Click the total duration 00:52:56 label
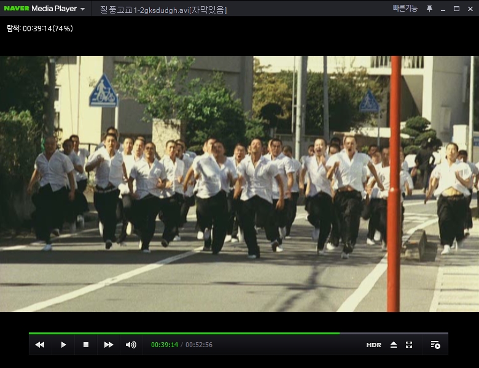Screen dimensions: 479x368 [x=199, y=345]
